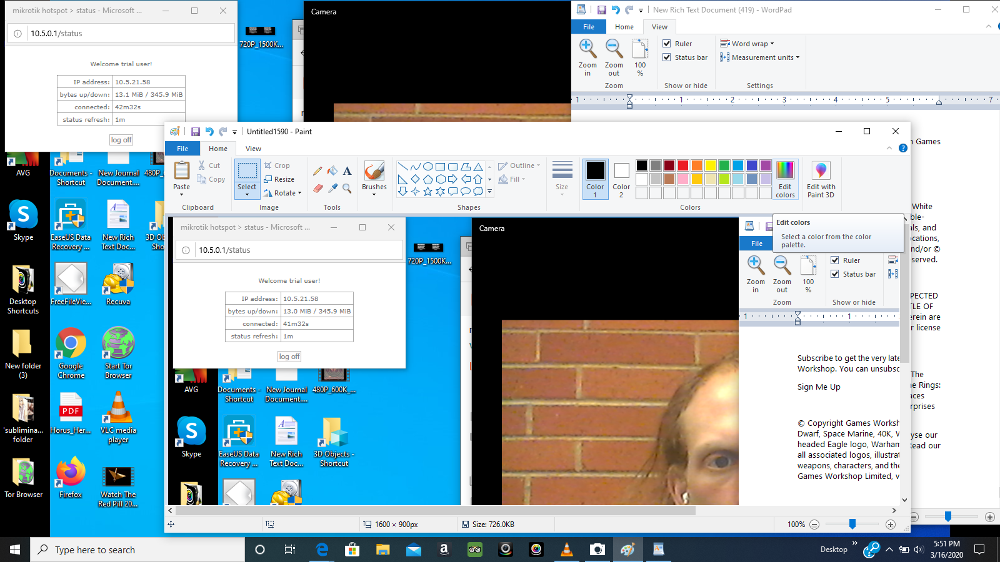The height and width of the screenshot is (562, 1000).
Task: Choose the Text tool in Paint
Action: click(347, 171)
